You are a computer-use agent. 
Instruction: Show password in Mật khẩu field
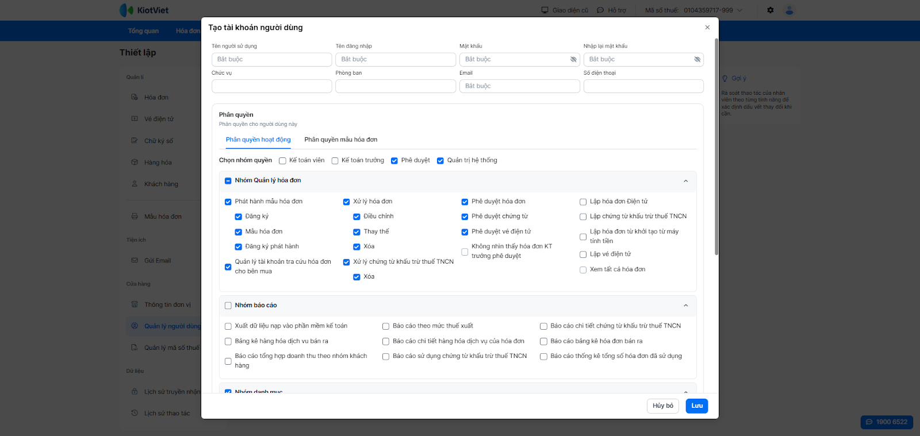tap(573, 59)
